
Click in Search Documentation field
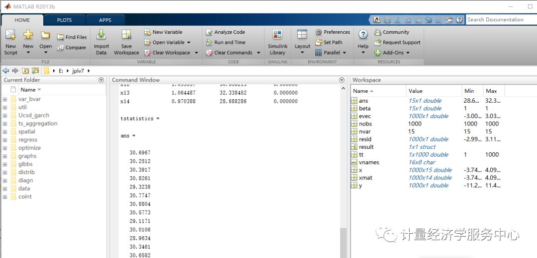pos(501,19)
